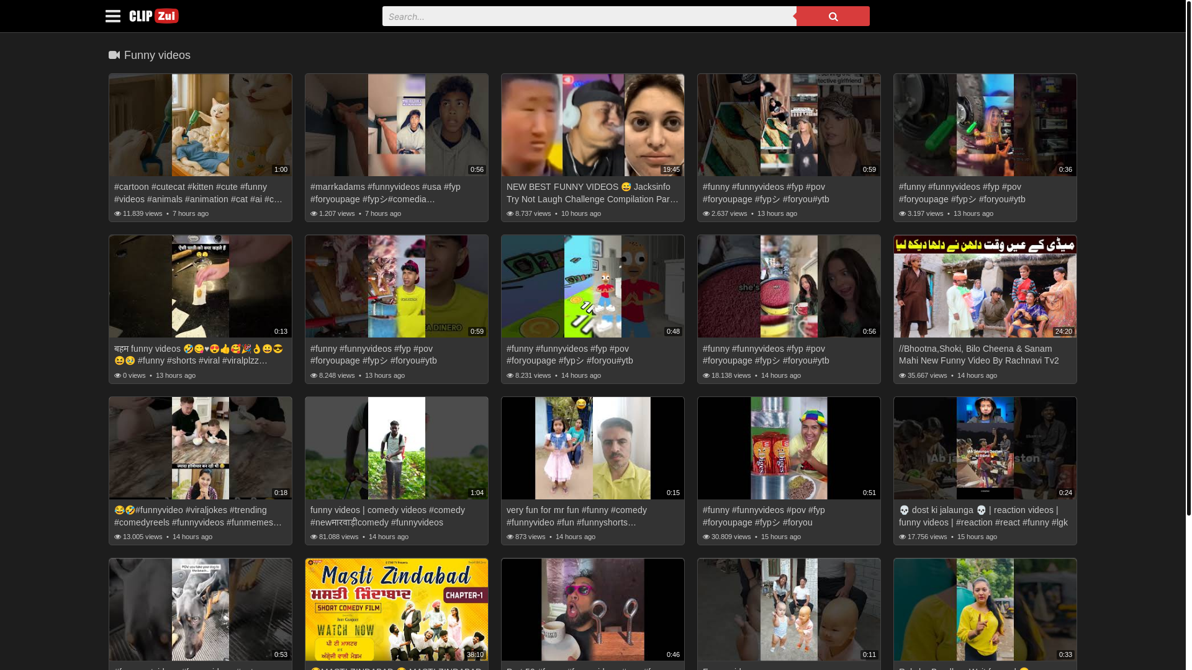The width and height of the screenshot is (1192, 670).
Task: Open the 0:59 video with 2.637 views
Action: [789, 125]
